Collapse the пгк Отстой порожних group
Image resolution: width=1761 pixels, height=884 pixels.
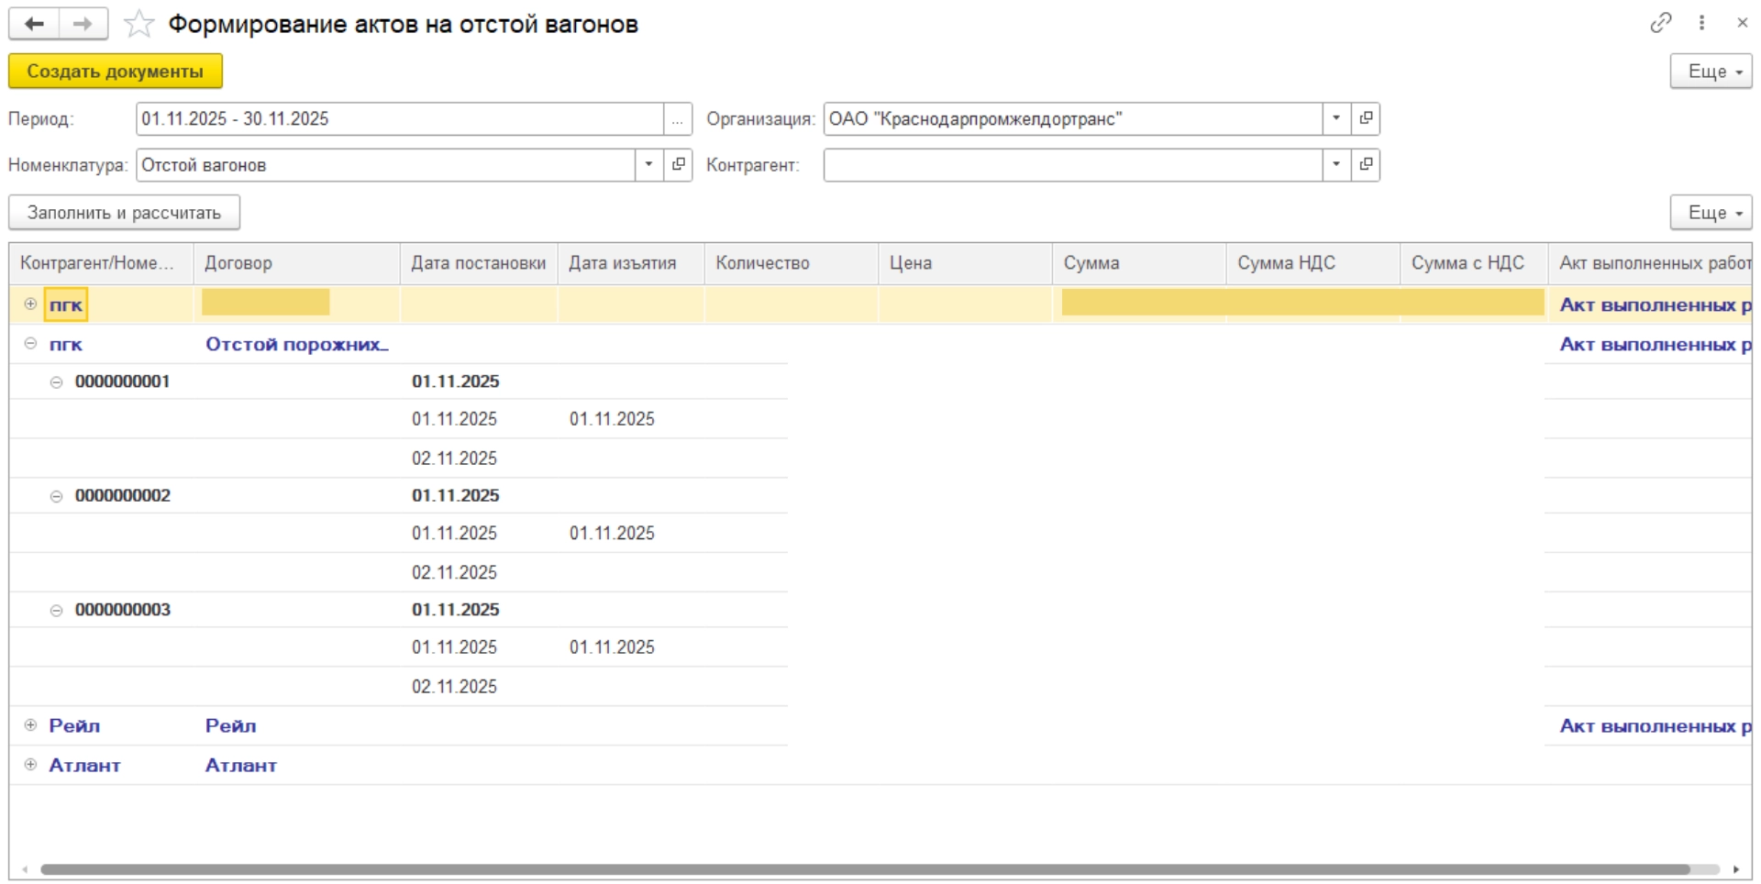(30, 344)
